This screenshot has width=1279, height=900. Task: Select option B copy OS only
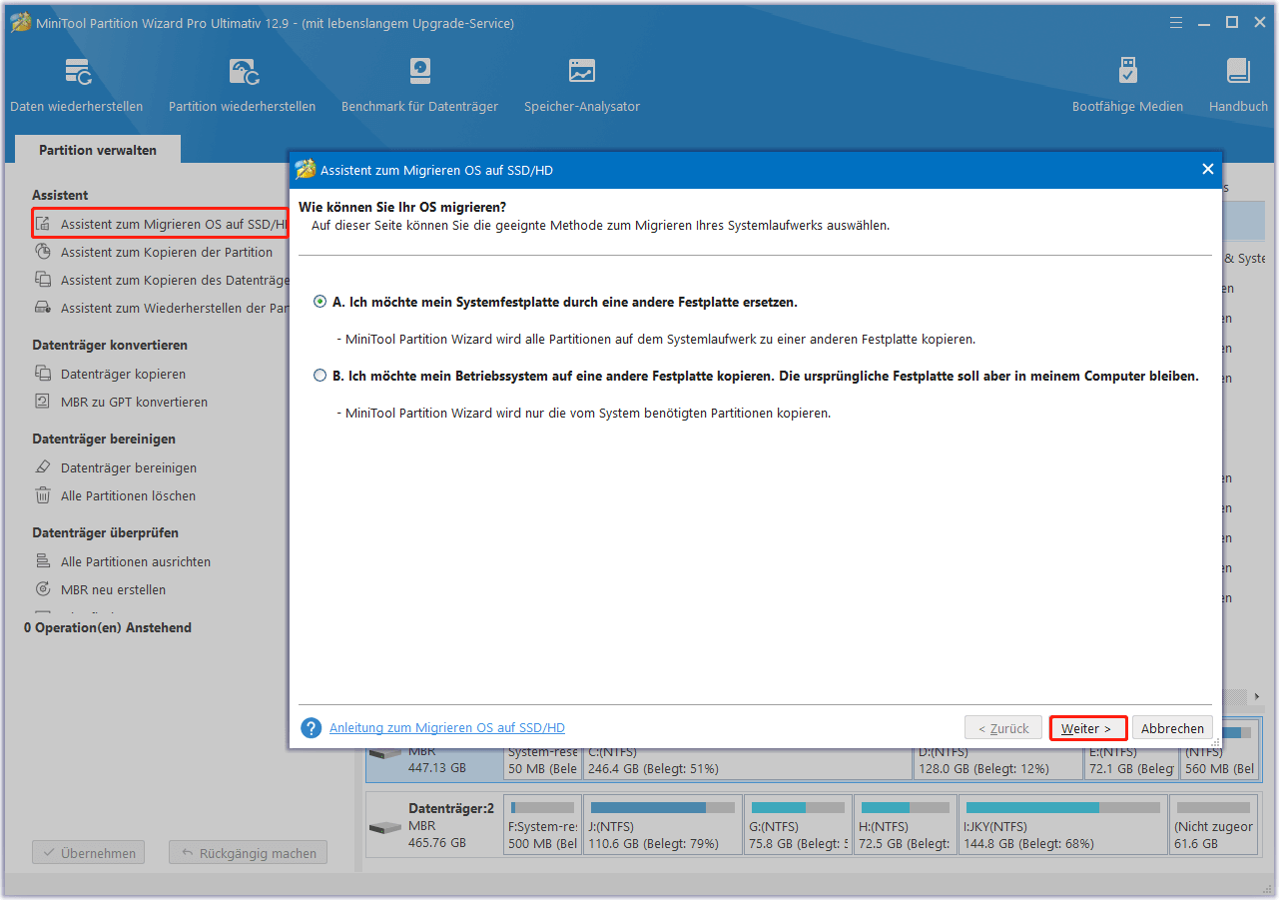coord(320,377)
